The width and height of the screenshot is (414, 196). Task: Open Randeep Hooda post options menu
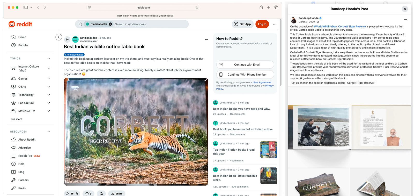[405, 20]
